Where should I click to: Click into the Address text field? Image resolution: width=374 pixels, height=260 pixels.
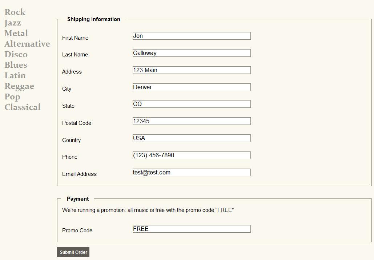coord(192,70)
